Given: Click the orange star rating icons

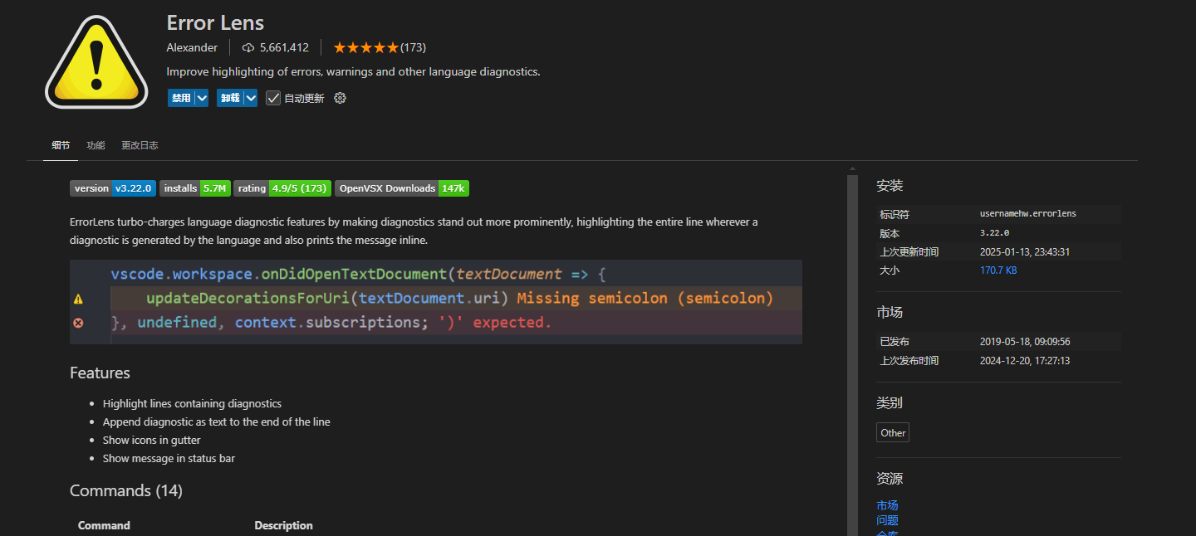Looking at the screenshot, I should (x=366, y=47).
